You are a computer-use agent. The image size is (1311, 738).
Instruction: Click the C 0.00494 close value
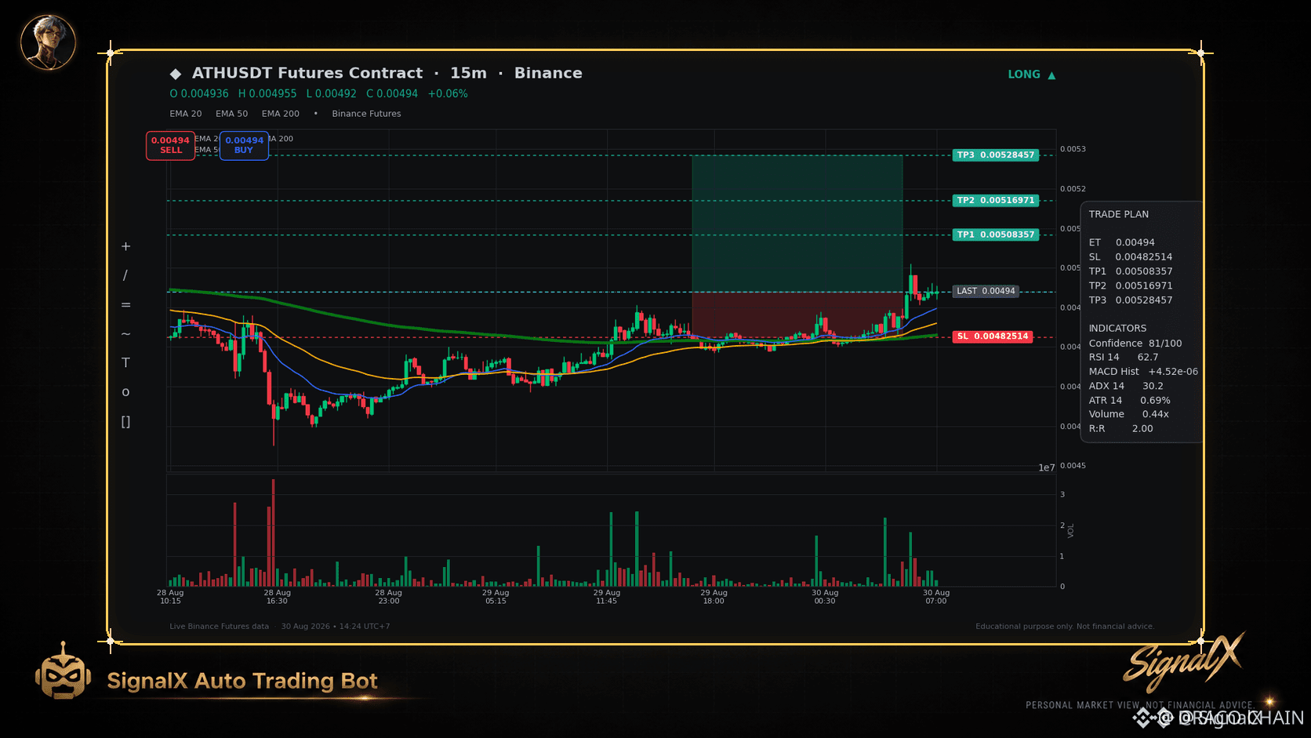pyautogui.click(x=392, y=93)
